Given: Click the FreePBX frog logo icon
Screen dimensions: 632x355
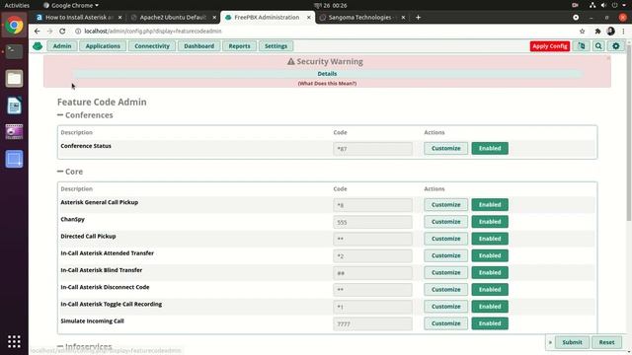Looking at the screenshot, I should pyautogui.click(x=38, y=46).
